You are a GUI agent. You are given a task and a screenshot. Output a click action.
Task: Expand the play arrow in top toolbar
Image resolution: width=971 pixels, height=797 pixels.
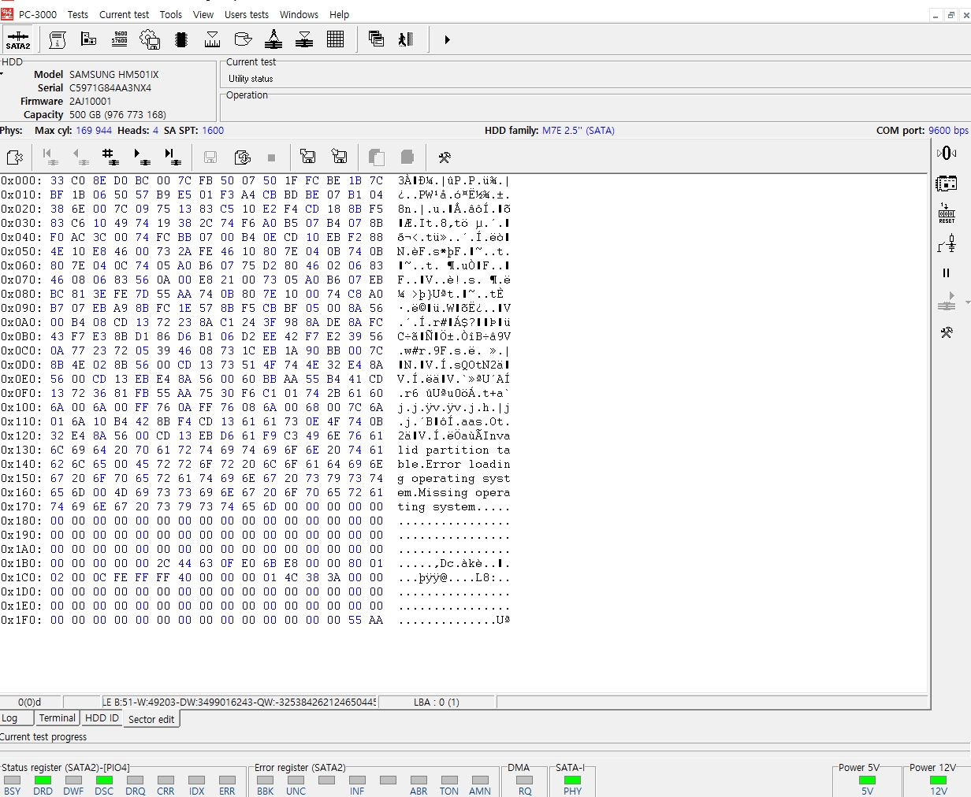coord(447,39)
